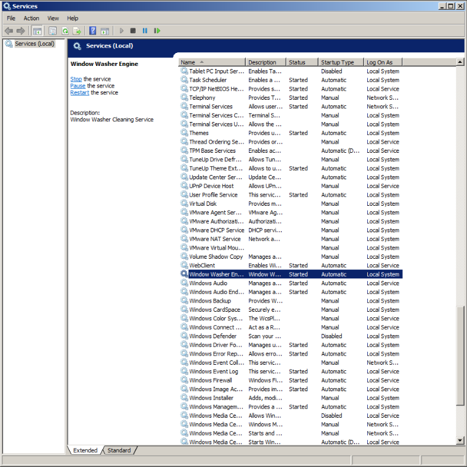
Task: Select the TCP/IP NetBIOS He... service
Action: 291,89
